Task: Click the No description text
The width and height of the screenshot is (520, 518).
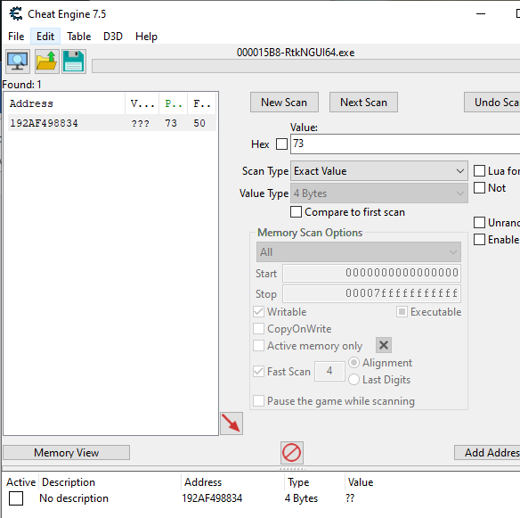Action: pyautogui.click(x=74, y=498)
